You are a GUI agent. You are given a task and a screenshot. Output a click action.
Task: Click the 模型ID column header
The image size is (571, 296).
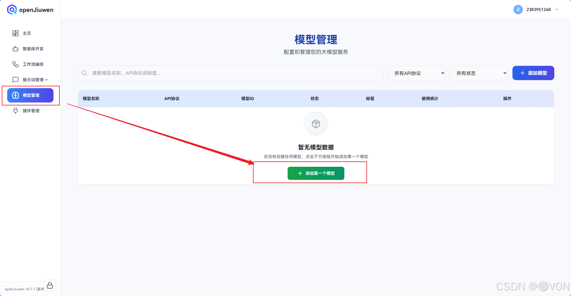click(x=248, y=99)
